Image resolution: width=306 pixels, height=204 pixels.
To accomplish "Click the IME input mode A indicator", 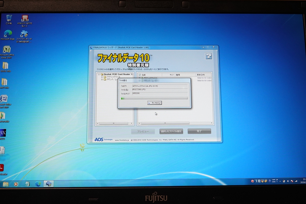I will point(256,181).
